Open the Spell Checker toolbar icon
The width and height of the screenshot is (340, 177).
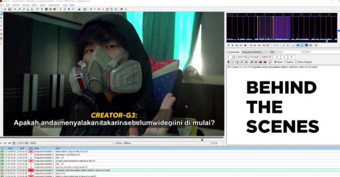(116, 9)
